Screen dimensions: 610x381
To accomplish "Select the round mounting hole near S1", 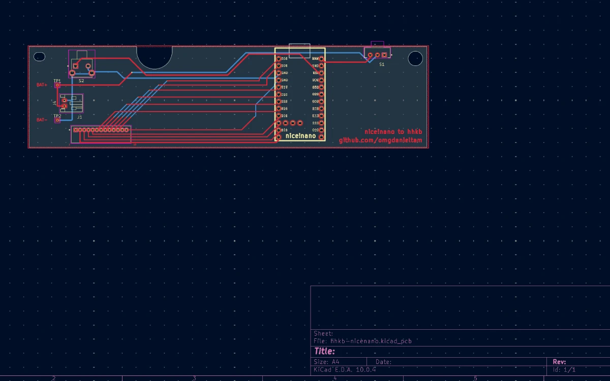I will coord(415,58).
